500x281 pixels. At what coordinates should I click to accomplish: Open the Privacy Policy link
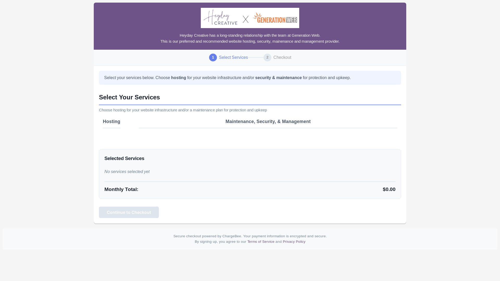(x=294, y=242)
